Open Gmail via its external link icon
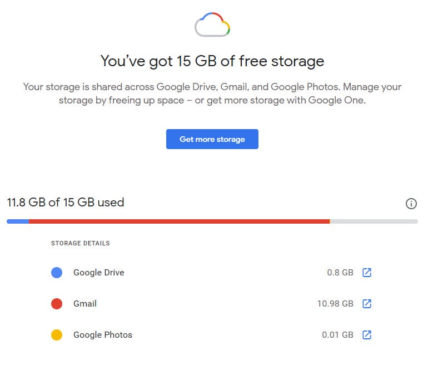This screenshot has height=370, width=428. tap(367, 304)
